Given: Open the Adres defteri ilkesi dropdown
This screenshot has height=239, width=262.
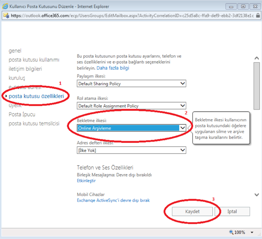Looking at the screenshot, I should point(131,150).
